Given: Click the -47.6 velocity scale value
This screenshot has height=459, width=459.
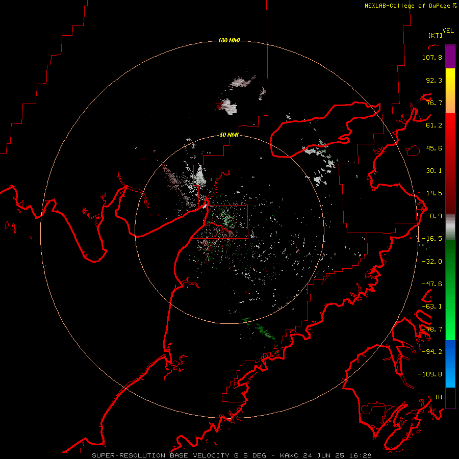Looking at the screenshot, I should click(432, 284).
